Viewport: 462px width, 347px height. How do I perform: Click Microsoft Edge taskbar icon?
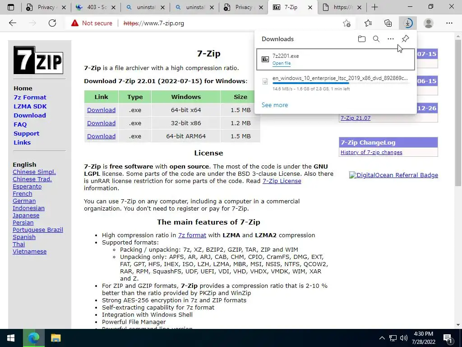(33, 338)
